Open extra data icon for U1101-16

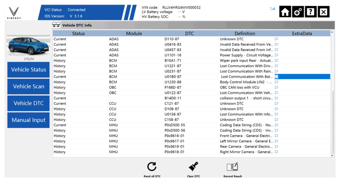point(276,55)
